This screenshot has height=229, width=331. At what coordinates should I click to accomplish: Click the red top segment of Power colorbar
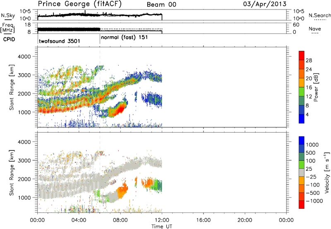[x=302, y=55]
